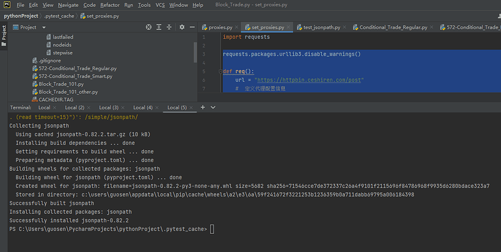
Task: Switch to the Local terminal tab
Action: pos(44,108)
